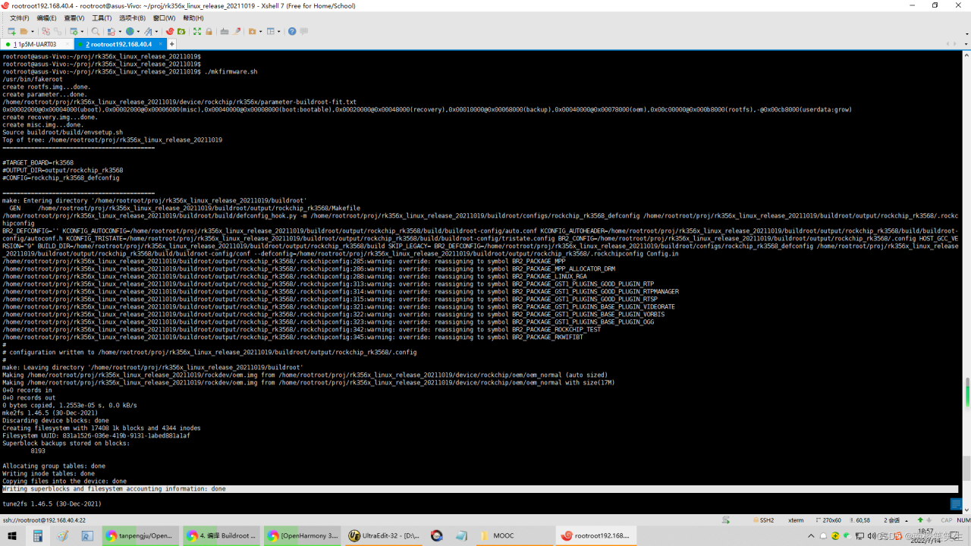Open session Properties from the toolbar
Screen dimensions: 971x546
[74, 32]
